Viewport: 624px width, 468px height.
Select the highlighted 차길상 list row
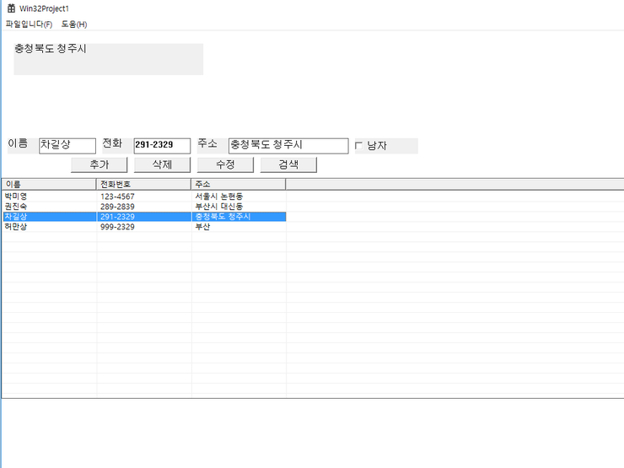point(144,217)
